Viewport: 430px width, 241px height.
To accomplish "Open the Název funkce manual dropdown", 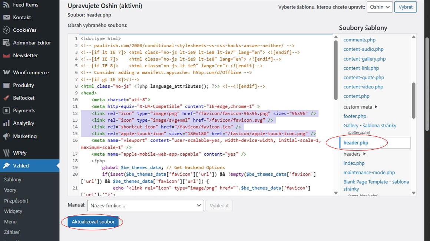I will (x=145, y=206).
